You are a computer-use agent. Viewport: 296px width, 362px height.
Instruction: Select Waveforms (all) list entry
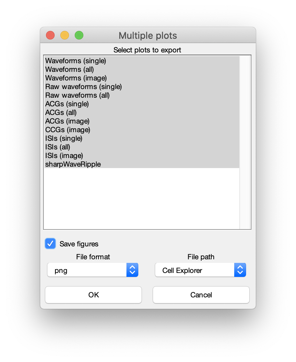(142, 69)
